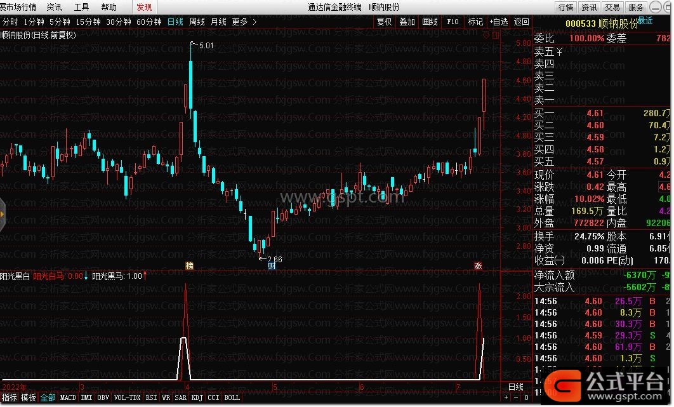The image size is (674, 407).
Task: Select the 分时 intraday period
Action: (10, 22)
